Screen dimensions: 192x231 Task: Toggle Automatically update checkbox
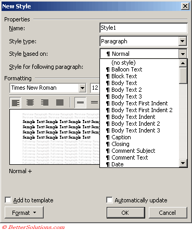[109, 200]
